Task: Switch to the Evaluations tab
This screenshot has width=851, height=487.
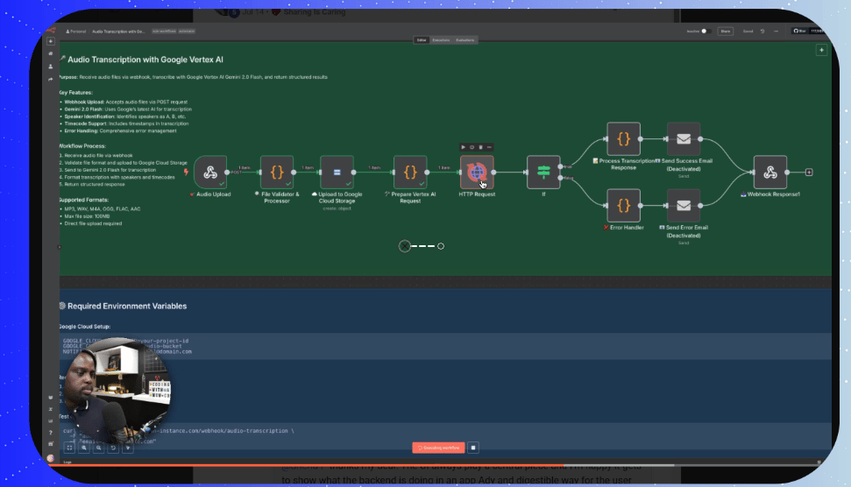Action: pyautogui.click(x=465, y=40)
